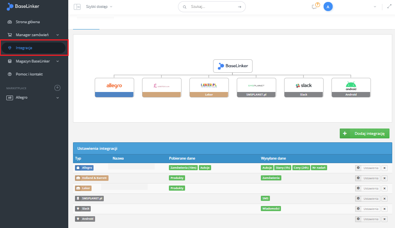Click magnifier icon in search bar
395x228 pixels.
point(184,7)
